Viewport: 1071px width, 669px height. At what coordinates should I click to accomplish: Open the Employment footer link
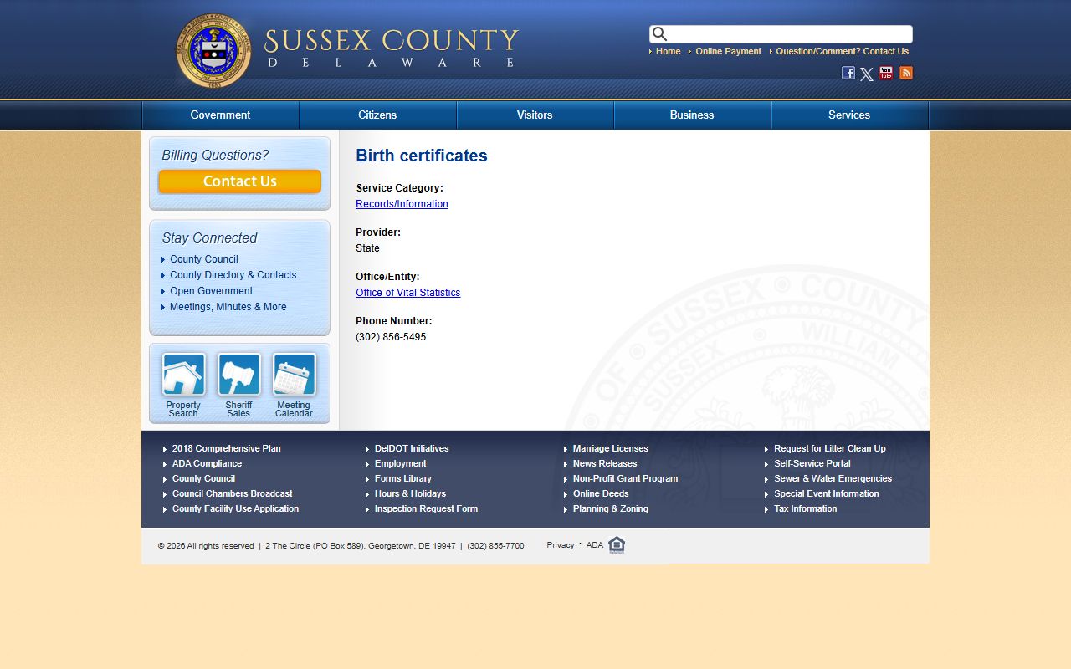(x=400, y=464)
